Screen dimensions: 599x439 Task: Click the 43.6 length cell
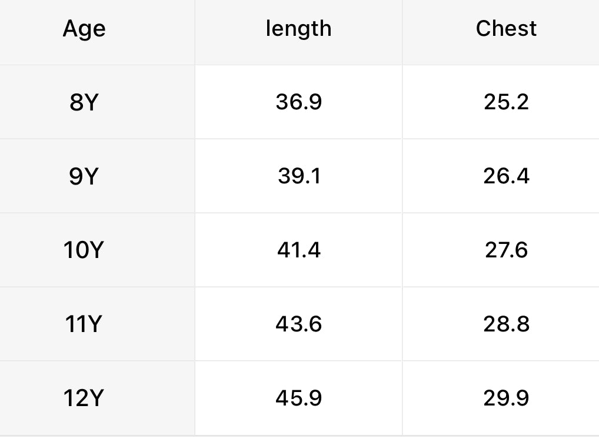(299, 324)
